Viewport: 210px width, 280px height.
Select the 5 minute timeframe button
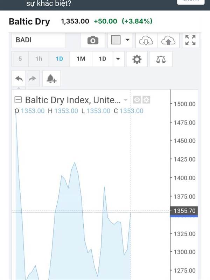point(20,59)
